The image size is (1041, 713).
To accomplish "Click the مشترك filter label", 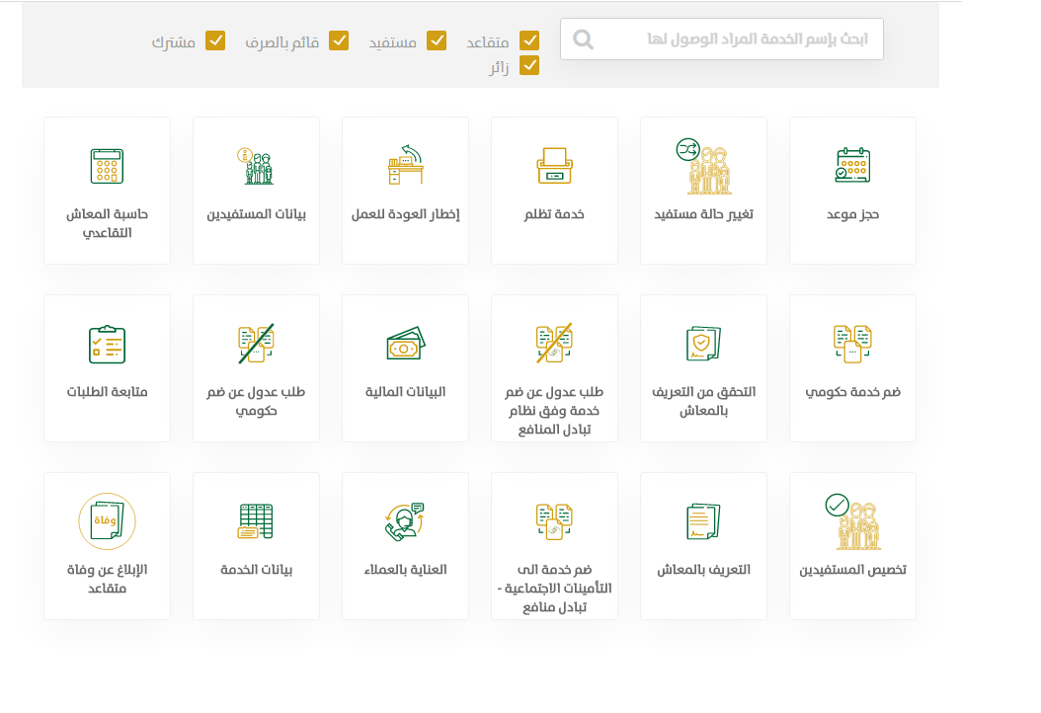I will pyautogui.click(x=173, y=42).
